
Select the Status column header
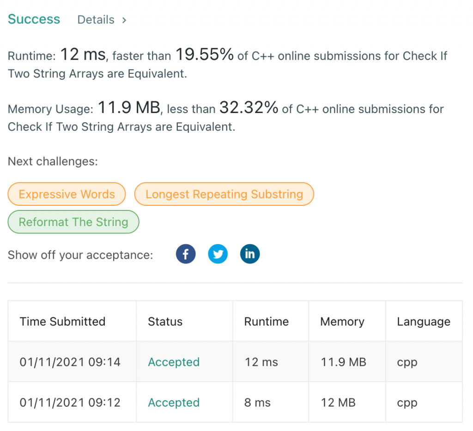165,321
